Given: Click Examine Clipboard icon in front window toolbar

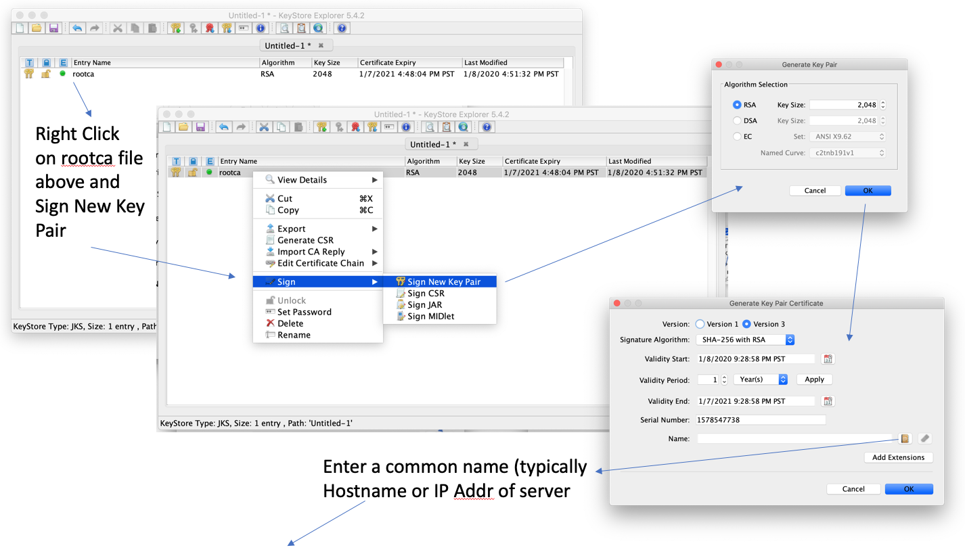Looking at the screenshot, I should pyautogui.click(x=447, y=127).
